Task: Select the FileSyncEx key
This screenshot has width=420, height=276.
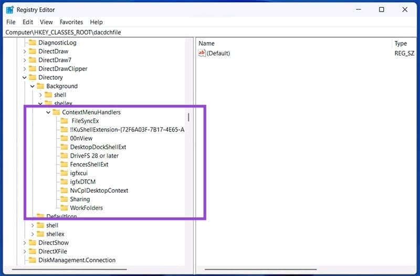Action: click(x=85, y=121)
